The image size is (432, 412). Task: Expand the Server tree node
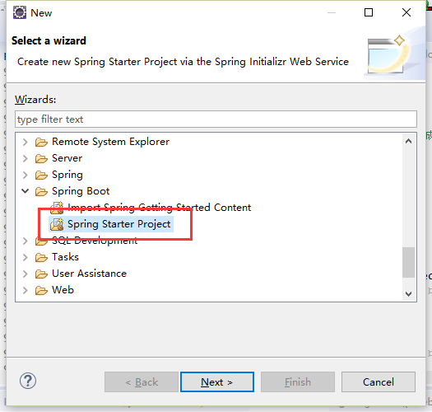(x=25, y=159)
